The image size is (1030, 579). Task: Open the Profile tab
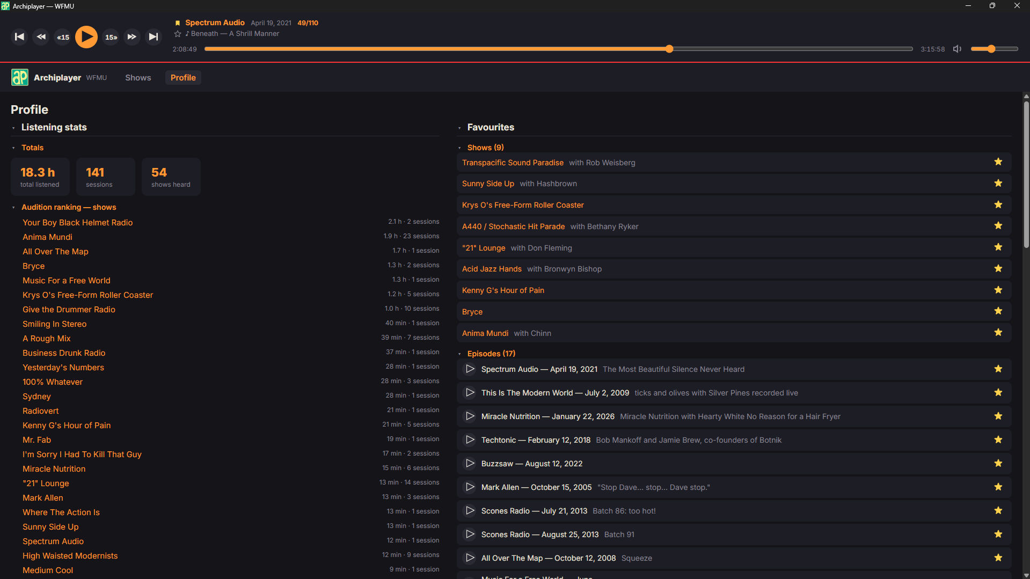coord(183,78)
